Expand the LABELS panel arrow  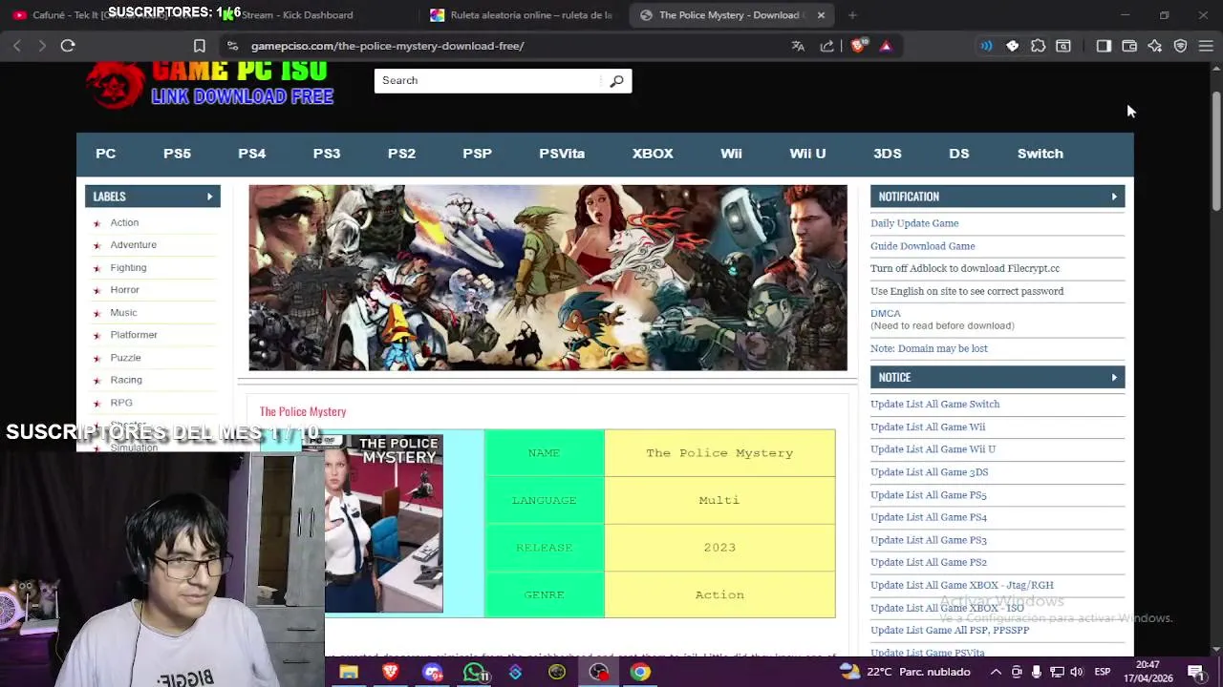click(209, 197)
